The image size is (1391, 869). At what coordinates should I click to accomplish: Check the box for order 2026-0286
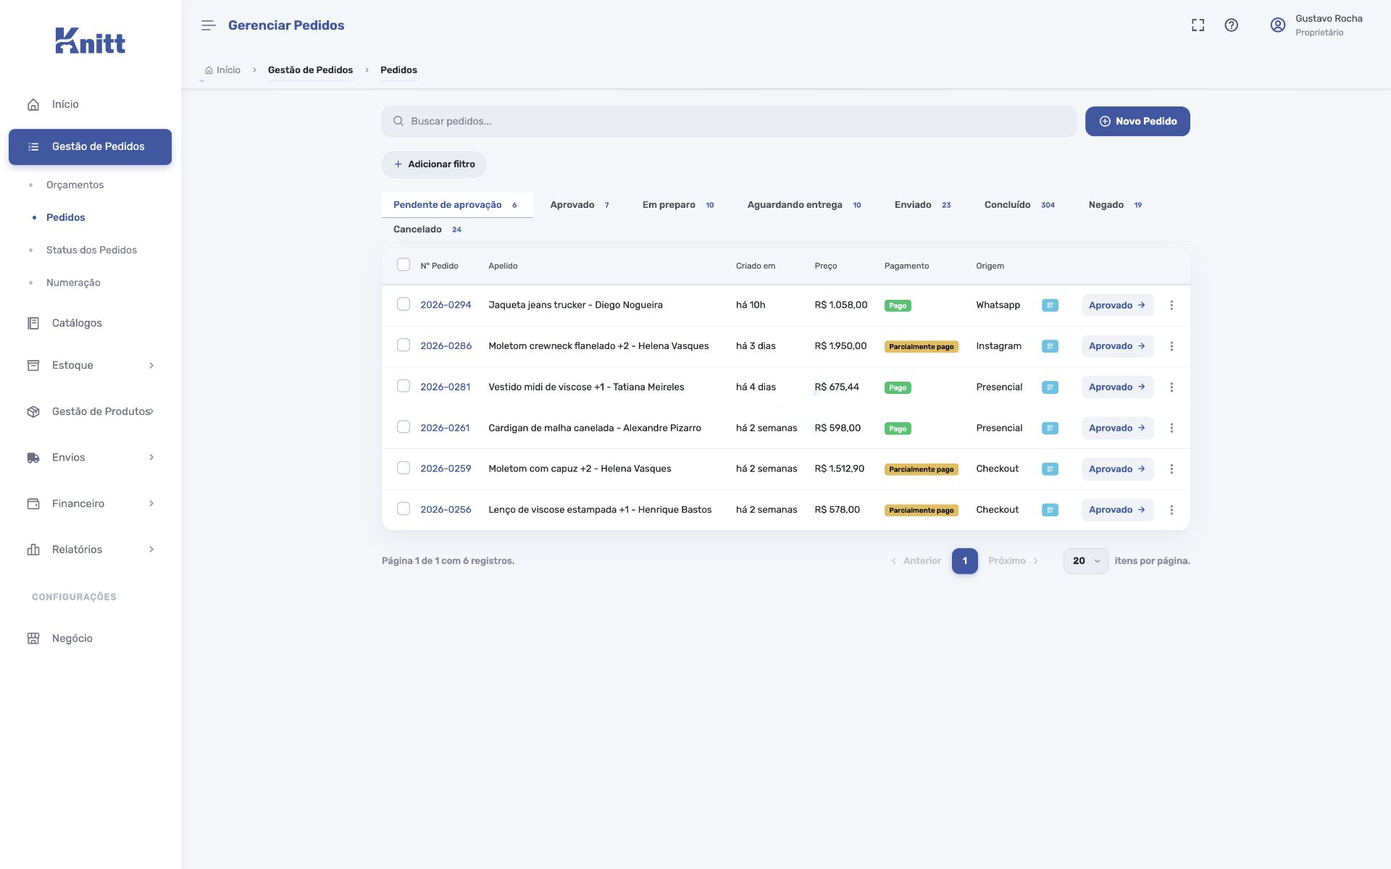tap(404, 345)
